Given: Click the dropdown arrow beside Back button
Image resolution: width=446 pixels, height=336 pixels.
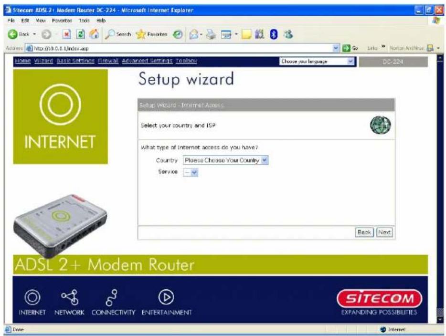Looking at the screenshot, I should click(34, 34).
